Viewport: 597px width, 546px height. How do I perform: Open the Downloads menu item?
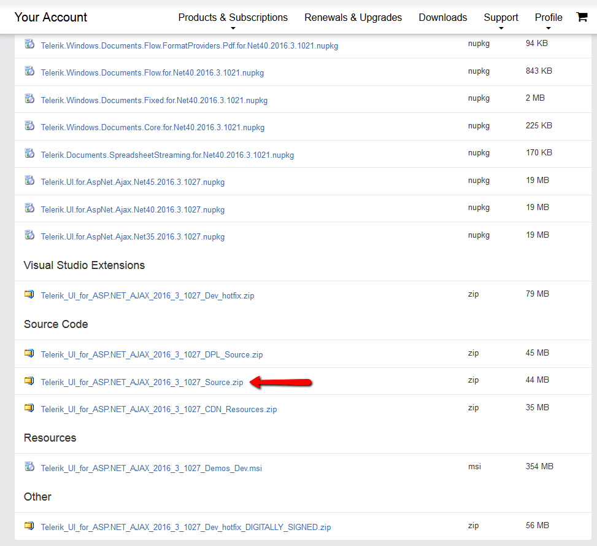pos(442,18)
